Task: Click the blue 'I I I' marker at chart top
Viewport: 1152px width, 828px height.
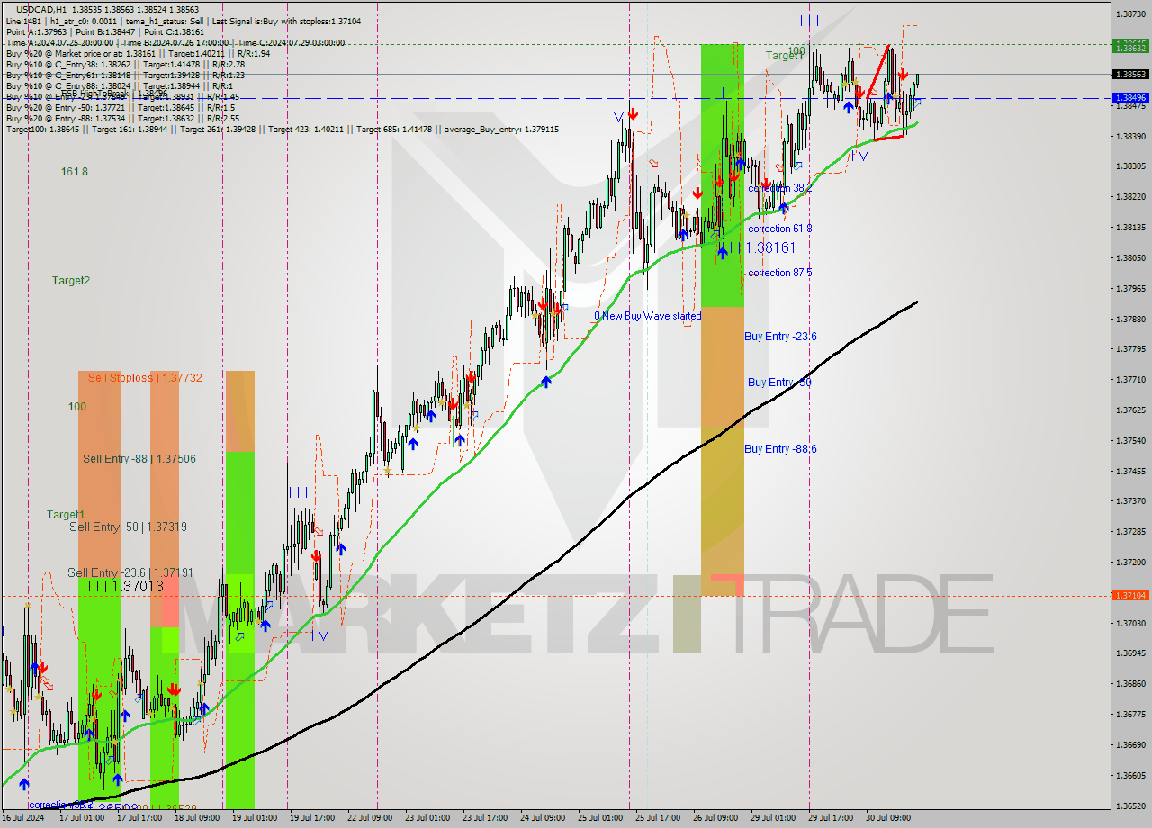Action: point(808,20)
